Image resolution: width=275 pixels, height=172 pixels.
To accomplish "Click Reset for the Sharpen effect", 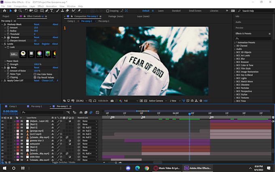I will 36,37.
